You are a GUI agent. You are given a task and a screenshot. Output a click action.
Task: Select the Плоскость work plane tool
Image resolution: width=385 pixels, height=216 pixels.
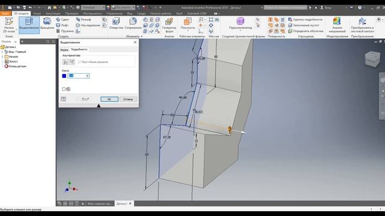[188, 23]
